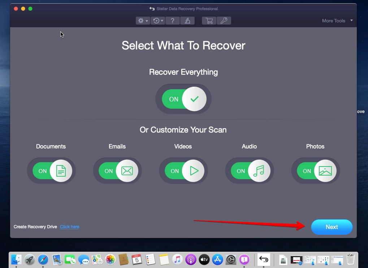This screenshot has height=268, width=368.
Task: Click the activation key icon
Action: tap(224, 21)
